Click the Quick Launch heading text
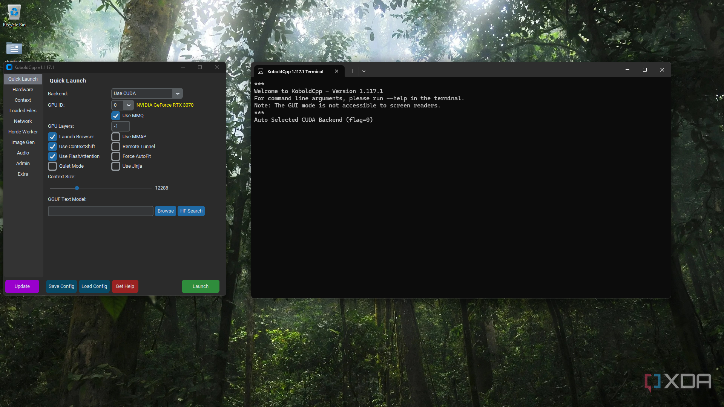The width and height of the screenshot is (724, 407). coord(68,81)
